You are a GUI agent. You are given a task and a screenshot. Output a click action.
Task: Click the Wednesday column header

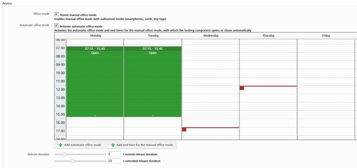pyautogui.click(x=211, y=36)
